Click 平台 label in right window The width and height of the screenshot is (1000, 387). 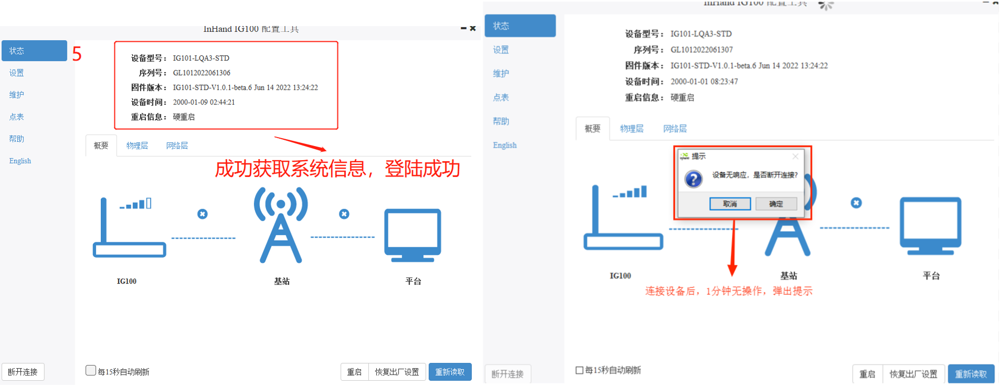click(931, 275)
